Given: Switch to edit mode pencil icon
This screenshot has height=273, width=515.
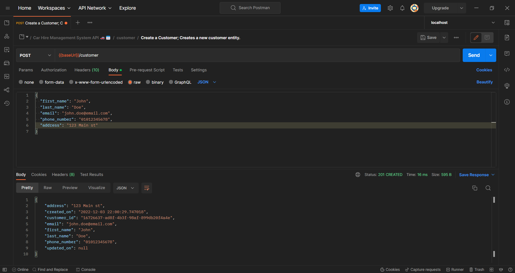Looking at the screenshot, I should point(476,38).
